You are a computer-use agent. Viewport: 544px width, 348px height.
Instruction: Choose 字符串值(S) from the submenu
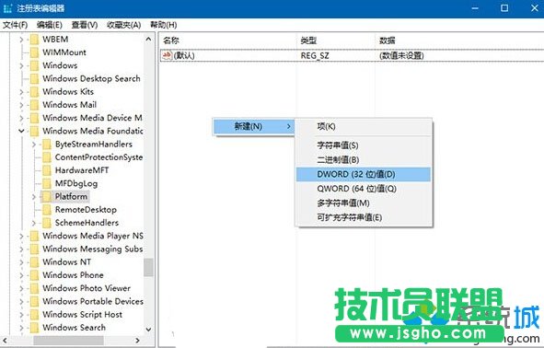coord(364,145)
